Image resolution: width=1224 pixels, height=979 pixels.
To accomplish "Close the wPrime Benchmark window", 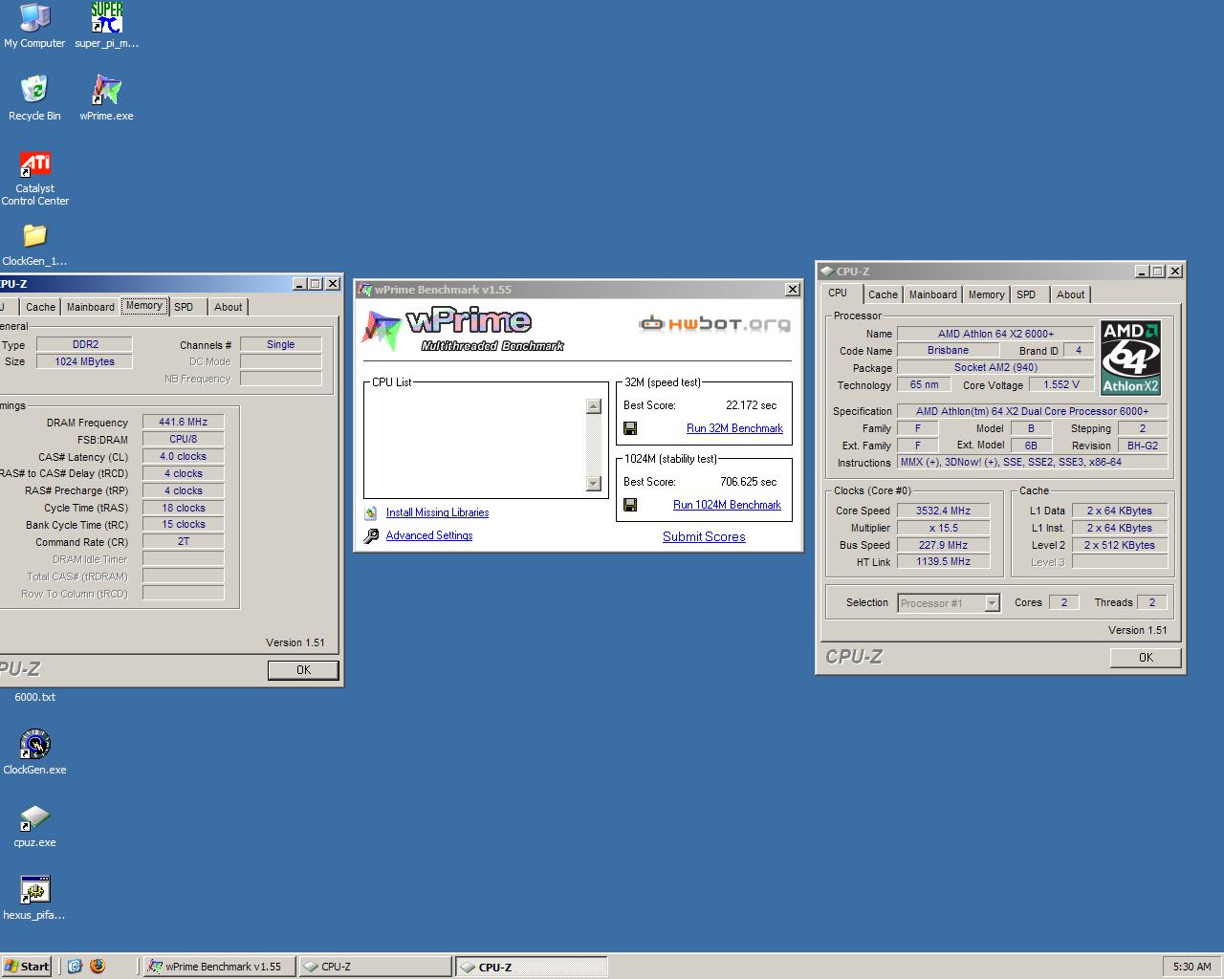I will click(793, 290).
